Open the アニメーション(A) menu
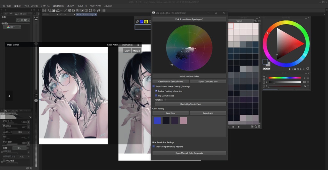Screen dimensions: 328x170 tap(31, 6)
